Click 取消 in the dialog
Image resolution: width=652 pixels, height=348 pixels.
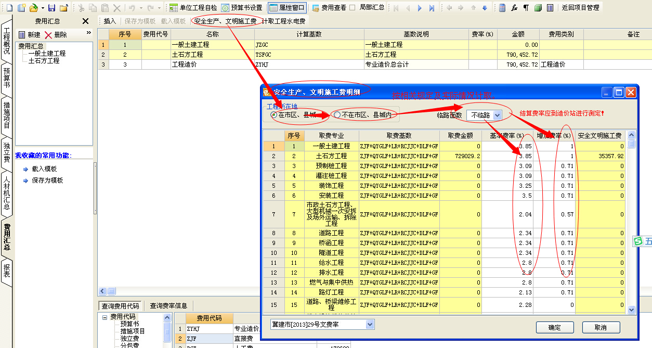click(601, 327)
